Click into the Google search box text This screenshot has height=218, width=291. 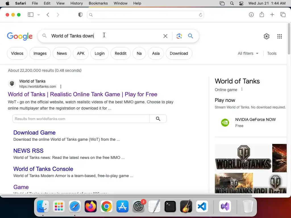pos(72,36)
